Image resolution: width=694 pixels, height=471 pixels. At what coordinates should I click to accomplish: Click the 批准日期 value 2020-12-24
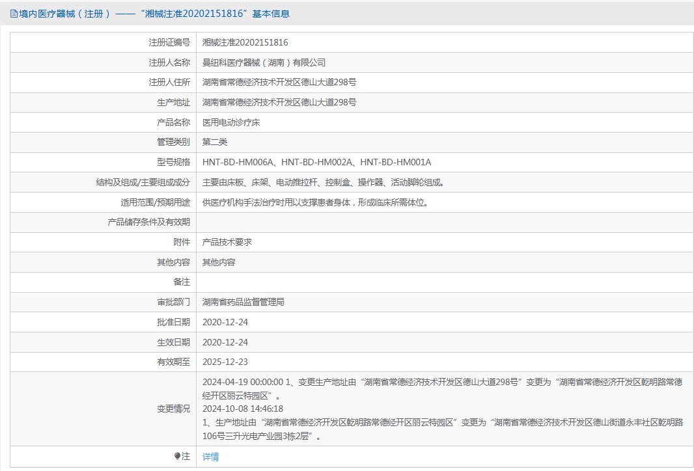point(225,323)
